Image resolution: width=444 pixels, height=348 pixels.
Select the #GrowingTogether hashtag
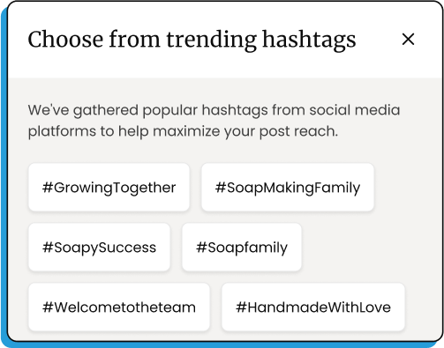(109, 188)
